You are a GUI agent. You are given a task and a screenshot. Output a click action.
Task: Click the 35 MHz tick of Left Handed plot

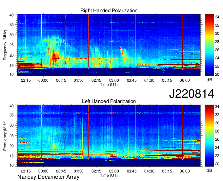point(12,115)
